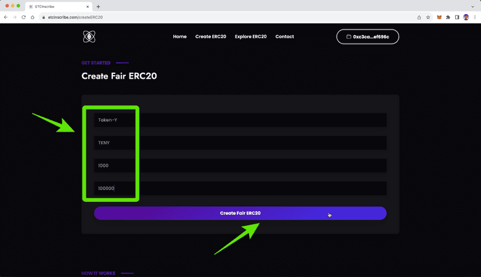Click the share page icon in address bar
The image size is (481, 277).
point(419,17)
